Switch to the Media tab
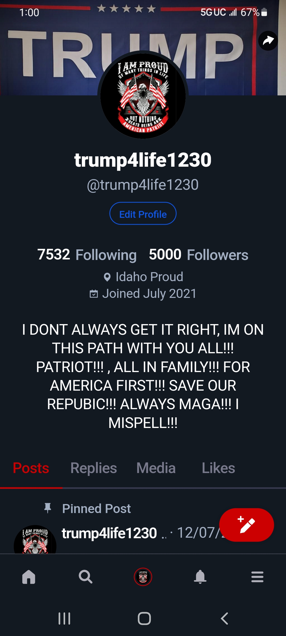The width and height of the screenshot is (286, 636). pyautogui.click(x=156, y=468)
